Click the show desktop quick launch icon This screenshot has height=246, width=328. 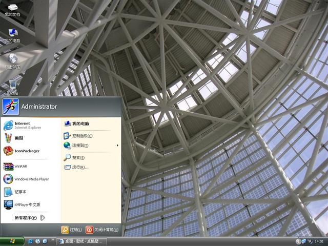tap(45, 241)
